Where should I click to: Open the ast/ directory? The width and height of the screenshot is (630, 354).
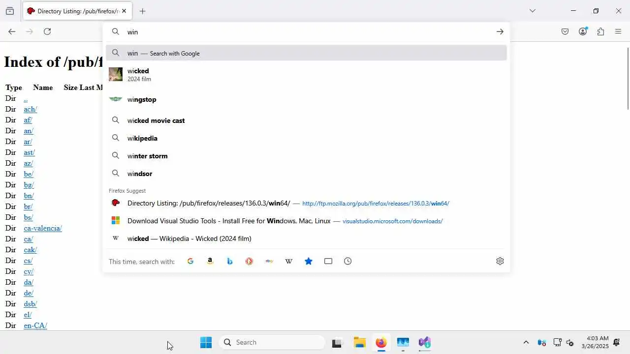(30, 152)
